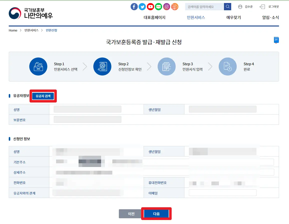Click the 로그아웃 logout icon
Image resolution: width=289 pixels, height=224 pixels.
(262, 6)
